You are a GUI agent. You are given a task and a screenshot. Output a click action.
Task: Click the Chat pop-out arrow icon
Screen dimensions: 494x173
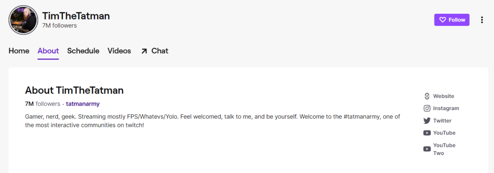tap(144, 51)
